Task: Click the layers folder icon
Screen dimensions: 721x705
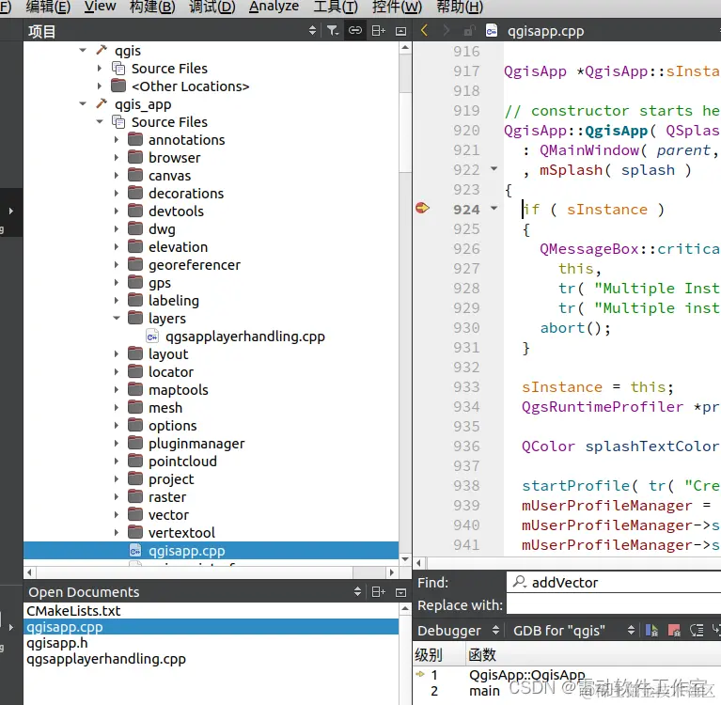Action: point(135,318)
